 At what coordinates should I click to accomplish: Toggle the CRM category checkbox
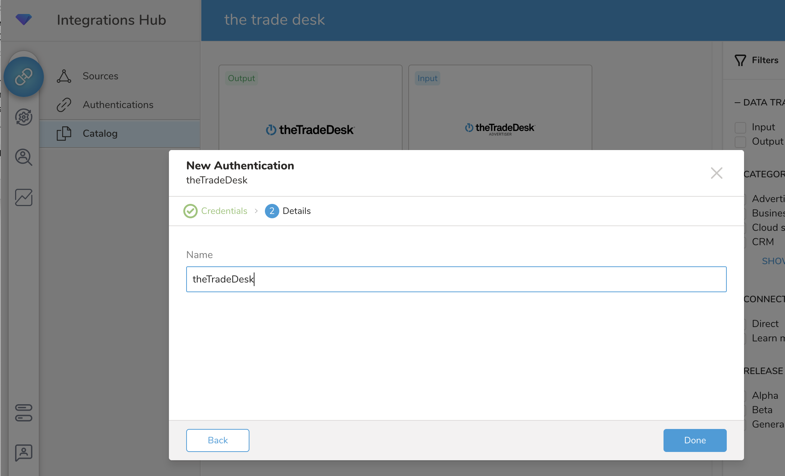745,242
